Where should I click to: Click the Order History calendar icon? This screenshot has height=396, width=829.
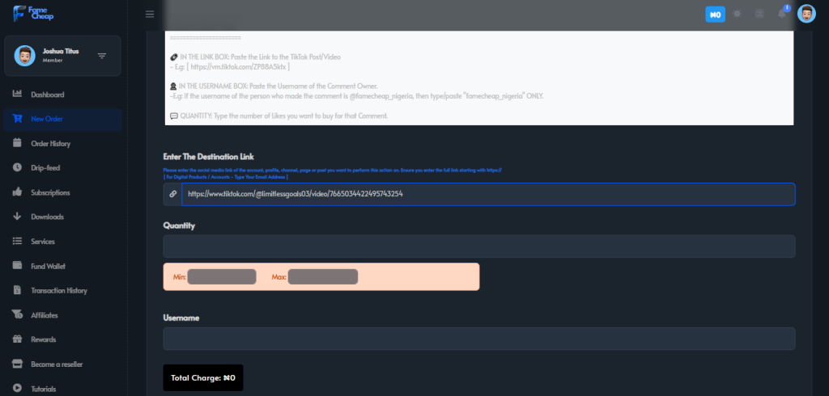(18, 143)
